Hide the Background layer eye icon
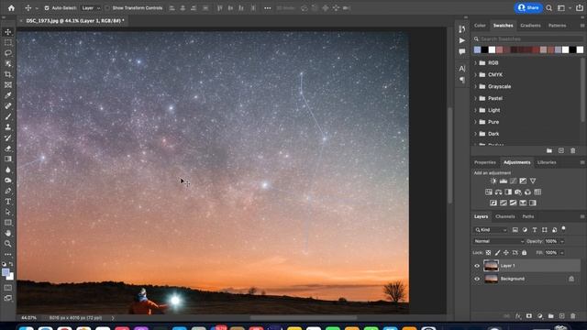The image size is (587, 330). tap(477, 279)
